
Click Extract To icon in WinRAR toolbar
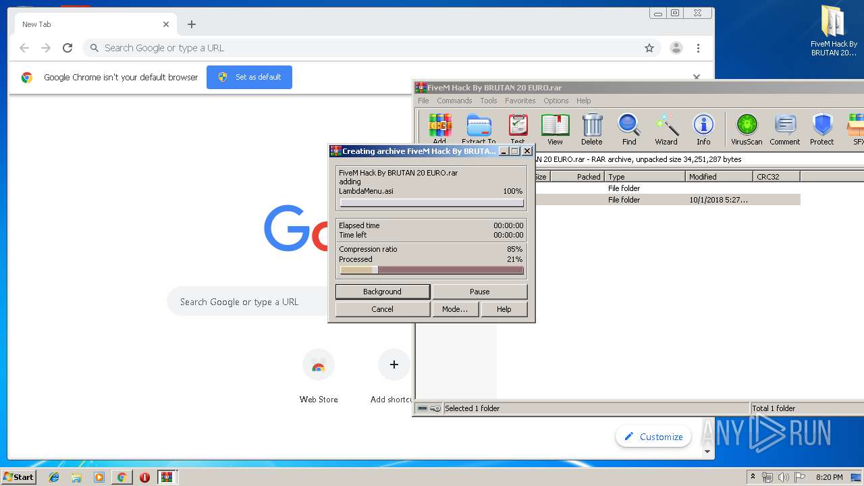[479, 128]
